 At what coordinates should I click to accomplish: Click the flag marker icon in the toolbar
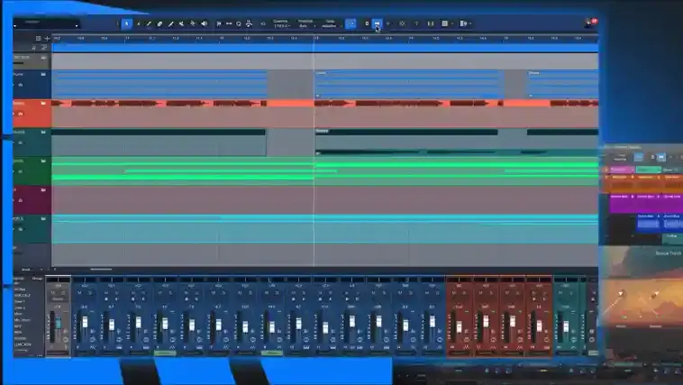point(219,24)
